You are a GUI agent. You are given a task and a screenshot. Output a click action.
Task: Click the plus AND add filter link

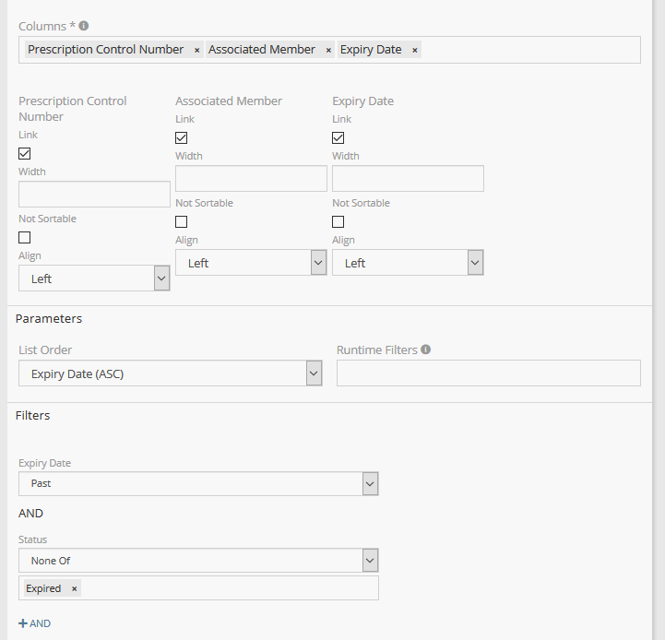(x=35, y=623)
